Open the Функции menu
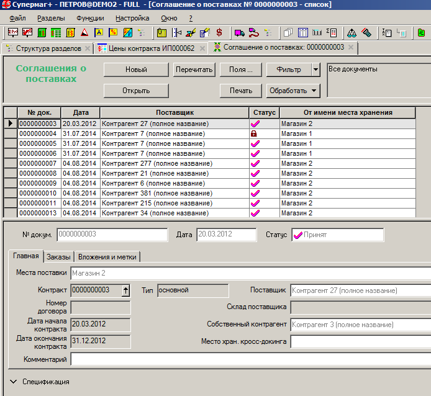Screen dimensions: 431x396 90,19
